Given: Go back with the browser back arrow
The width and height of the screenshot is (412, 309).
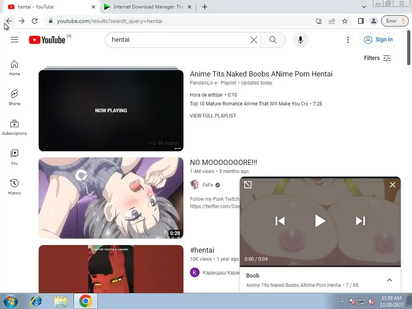Looking at the screenshot, I should click(x=9, y=21).
